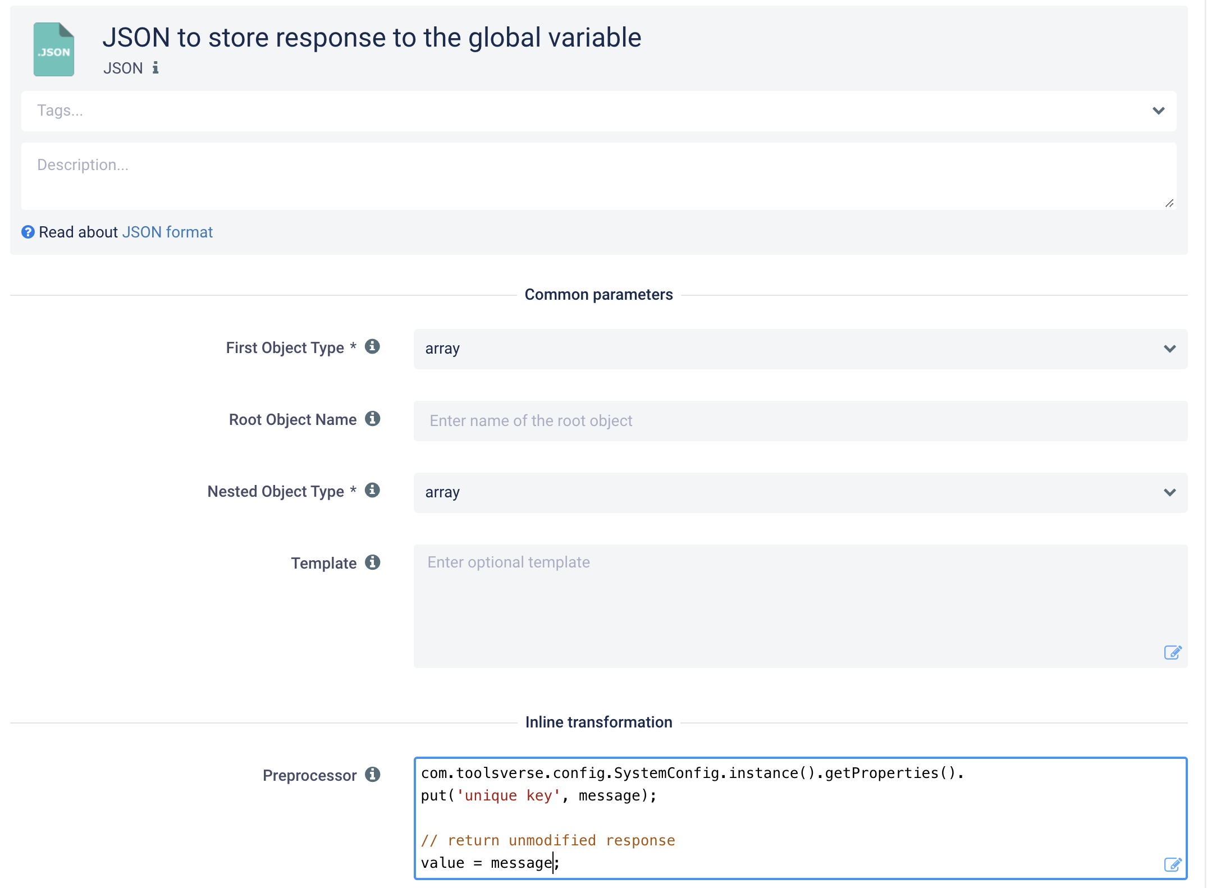Open the First Object Type dropdown
Screen dimensions: 1207x888
(x=800, y=349)
